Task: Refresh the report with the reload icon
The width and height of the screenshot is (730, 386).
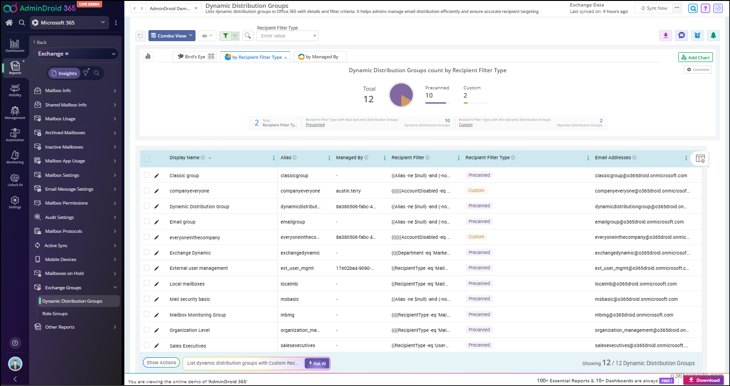Action: point(141,36)
